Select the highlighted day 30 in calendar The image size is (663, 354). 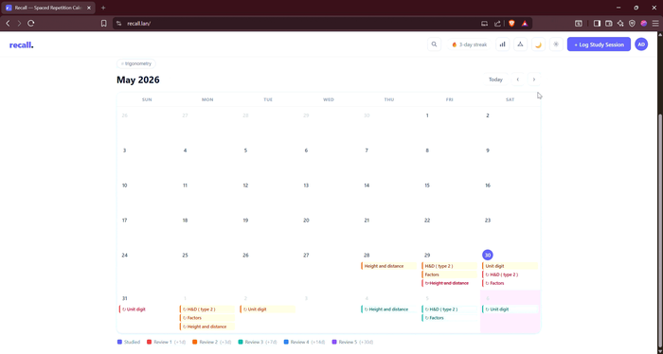click(x=488, y=255)
